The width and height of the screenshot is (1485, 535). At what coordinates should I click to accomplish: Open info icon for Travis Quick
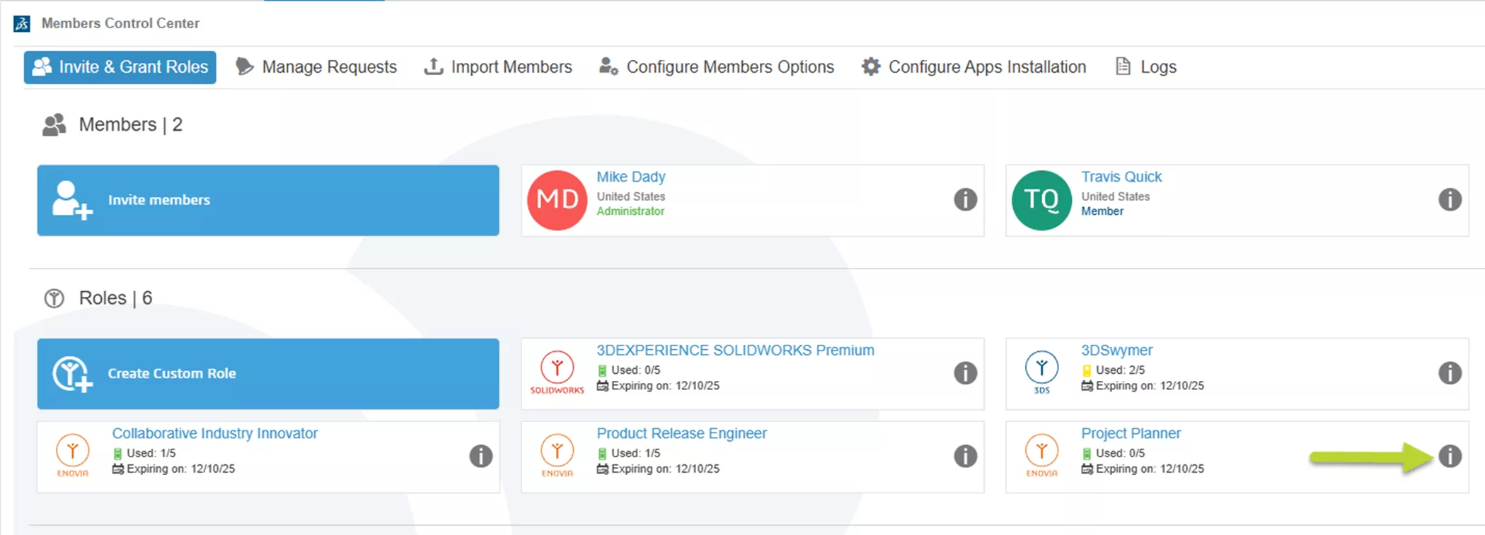pyautogui.click(x=1450, y=200)
